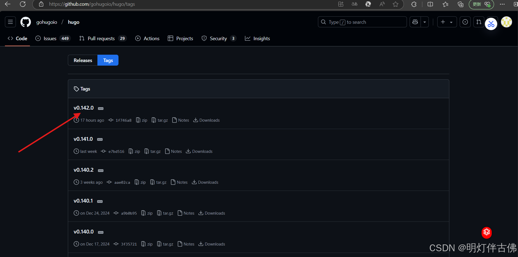Go to GitHub home via Octocat logo
This screenshot has height=257, width=518.
click(x=26, y=22)
